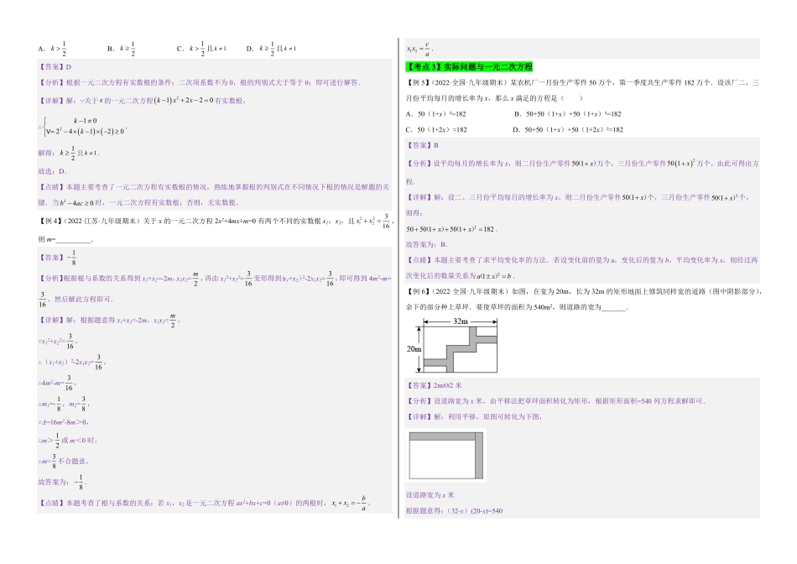Click the answer 【答案】2m##2 米
Image resolution: width=797 pixels, height=564 pixels.
pos(434,385)
